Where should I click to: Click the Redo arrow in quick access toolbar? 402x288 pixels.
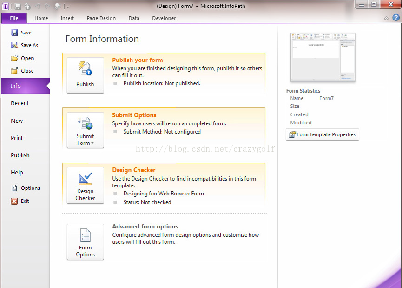(x=47, y=6)
